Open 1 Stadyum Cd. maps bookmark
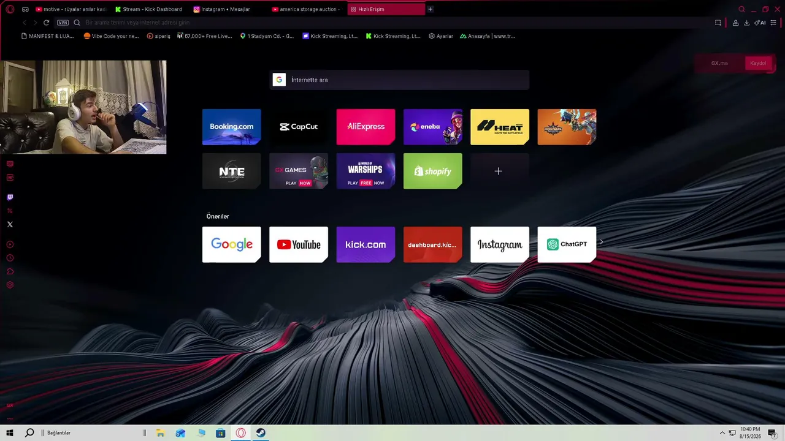785x441 pixels. tap(267, 36)
